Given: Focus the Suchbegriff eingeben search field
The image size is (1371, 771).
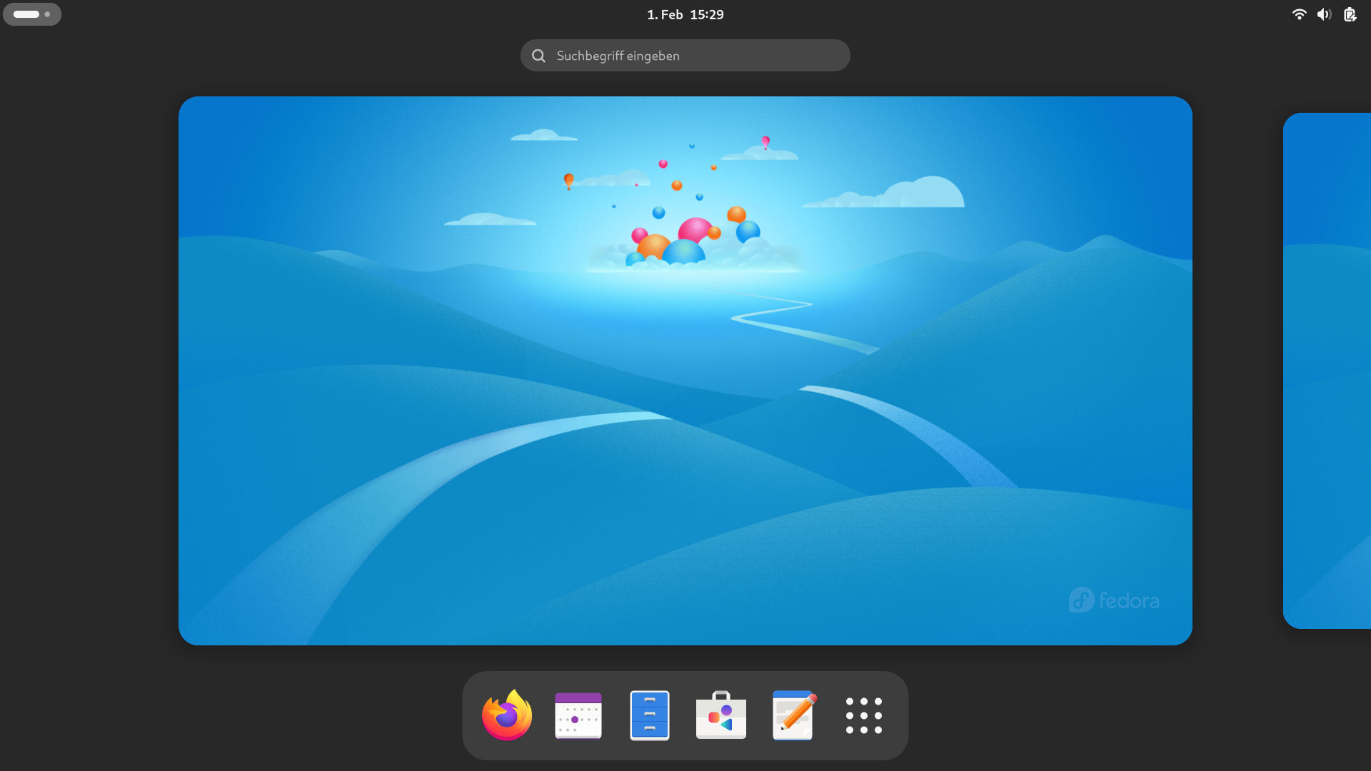Looking at the screenshot, I should 685,55.
